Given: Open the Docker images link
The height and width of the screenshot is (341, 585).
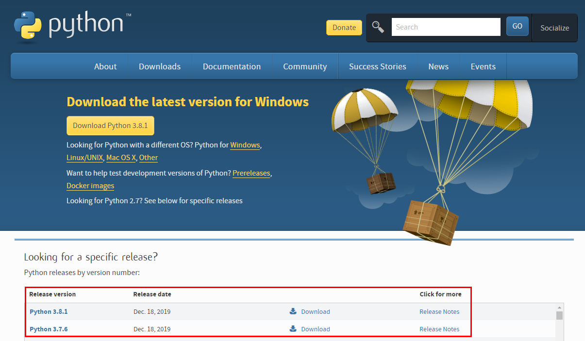Looking at the screenshot, I should point(90,186).
